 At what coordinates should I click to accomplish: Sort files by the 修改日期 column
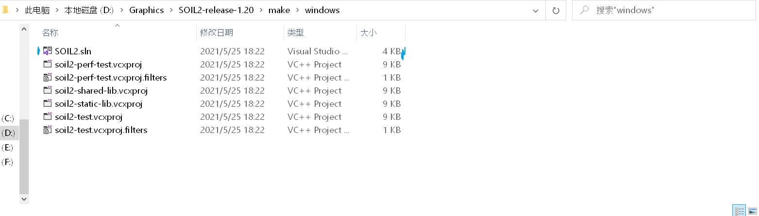[x=217, y=33]
